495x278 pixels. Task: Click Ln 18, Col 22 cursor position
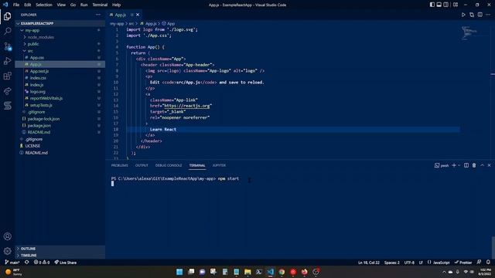[369, 263]
